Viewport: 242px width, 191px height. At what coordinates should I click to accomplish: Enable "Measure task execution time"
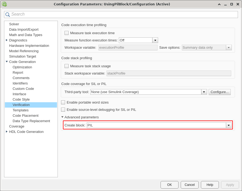point(66,33)
